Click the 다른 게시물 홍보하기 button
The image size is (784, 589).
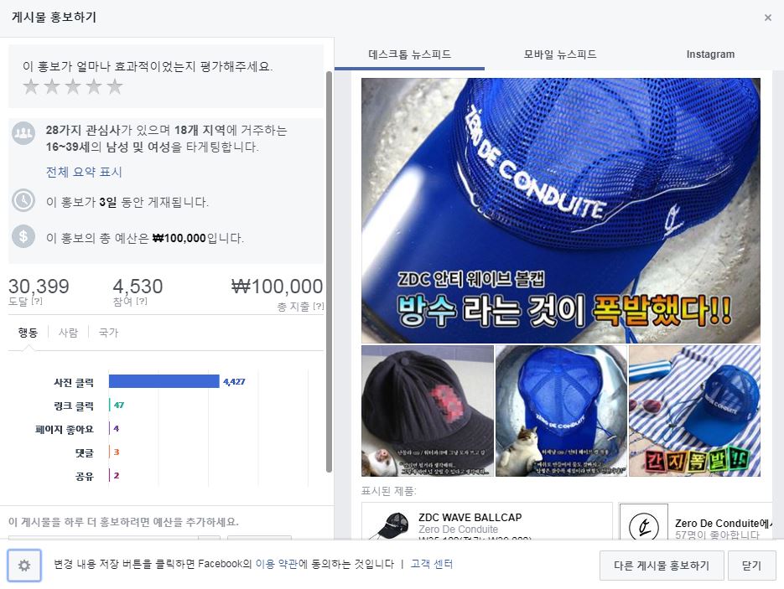coord(662,566)
